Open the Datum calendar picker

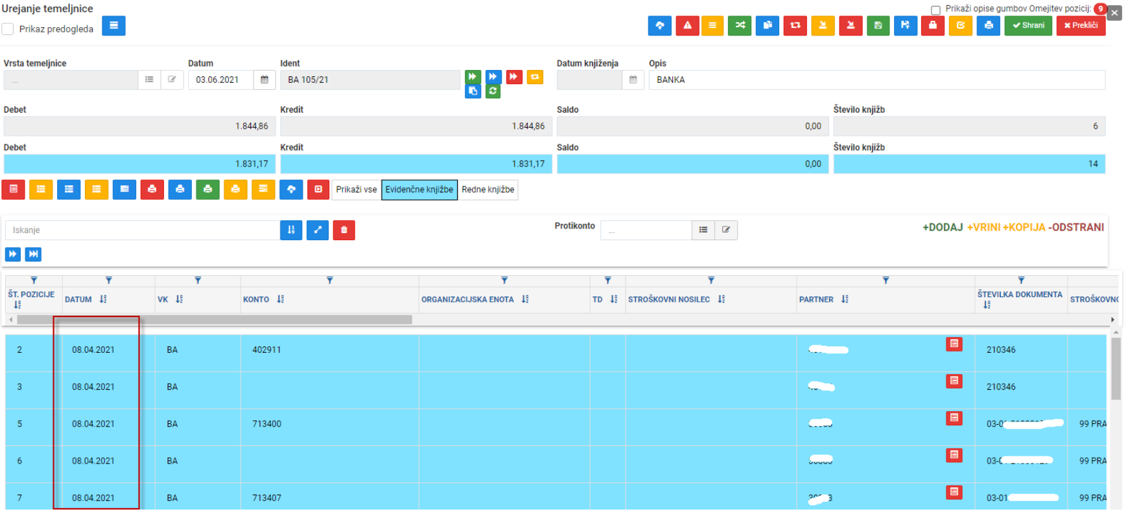coord(264,80)
